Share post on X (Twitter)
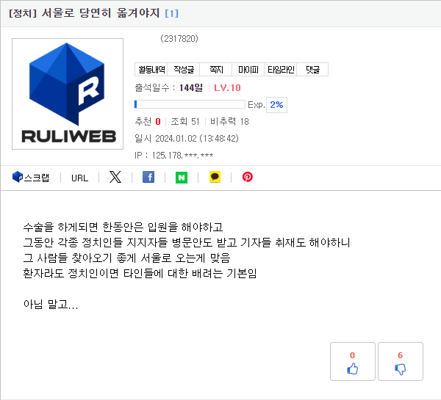 pyautogui.click(x=115, y=177)
